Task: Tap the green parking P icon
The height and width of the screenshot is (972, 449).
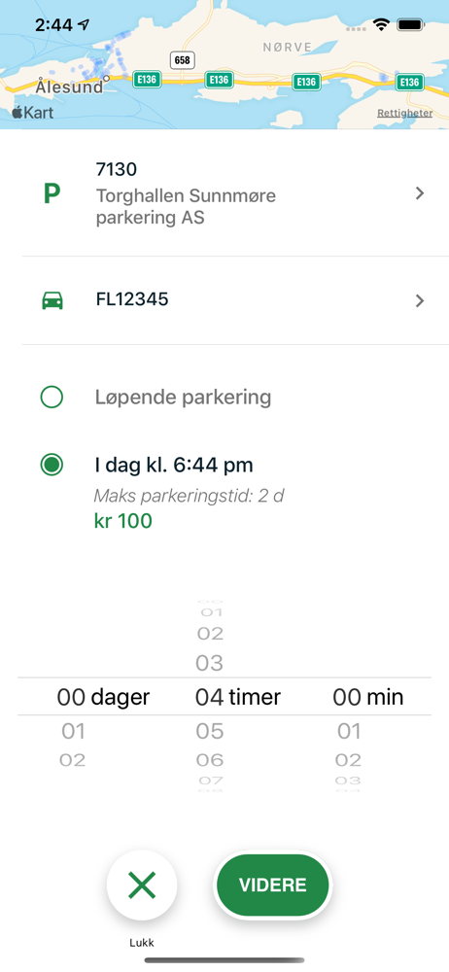Action: point(52,194)
